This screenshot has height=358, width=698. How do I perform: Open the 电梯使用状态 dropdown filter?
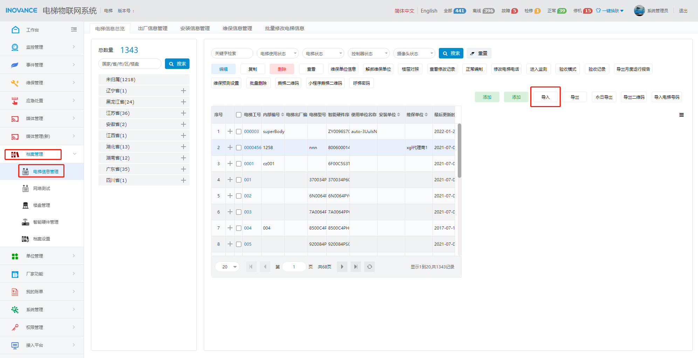point(277,54)
